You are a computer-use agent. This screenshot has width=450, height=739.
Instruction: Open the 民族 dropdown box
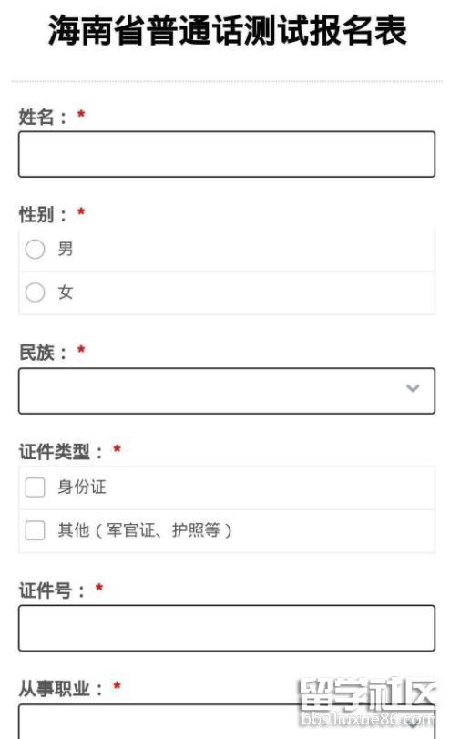tap(227, 391)
